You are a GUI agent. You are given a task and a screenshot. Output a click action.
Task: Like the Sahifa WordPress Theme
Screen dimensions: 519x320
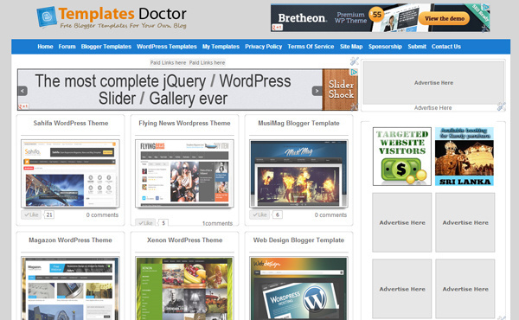point(31,214)
